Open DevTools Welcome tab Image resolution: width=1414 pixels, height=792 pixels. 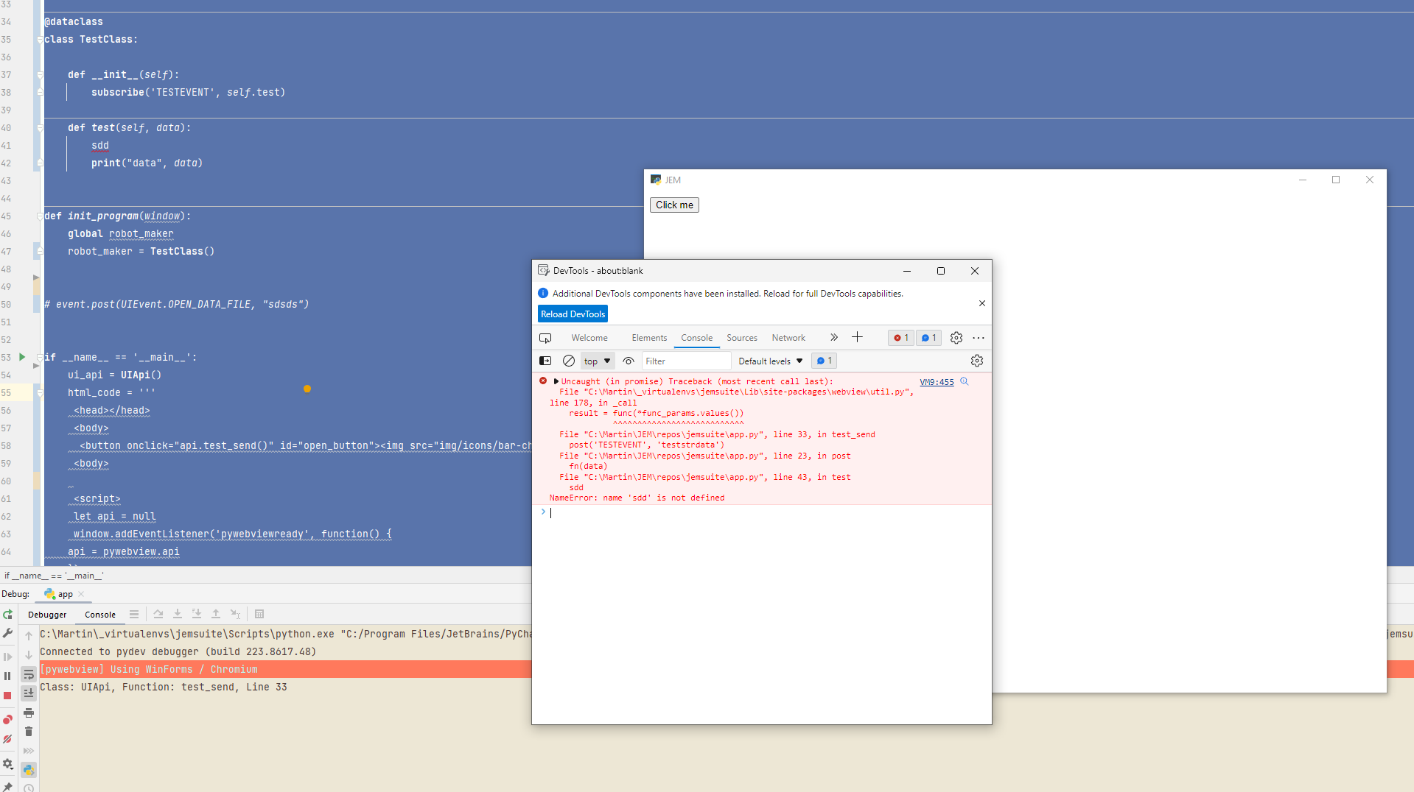tap(589, 338)
